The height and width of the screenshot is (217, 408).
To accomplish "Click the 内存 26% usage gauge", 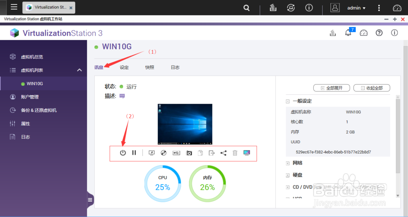I will 207,184.
